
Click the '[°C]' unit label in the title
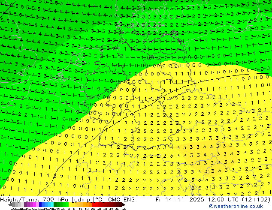(99, 200)
